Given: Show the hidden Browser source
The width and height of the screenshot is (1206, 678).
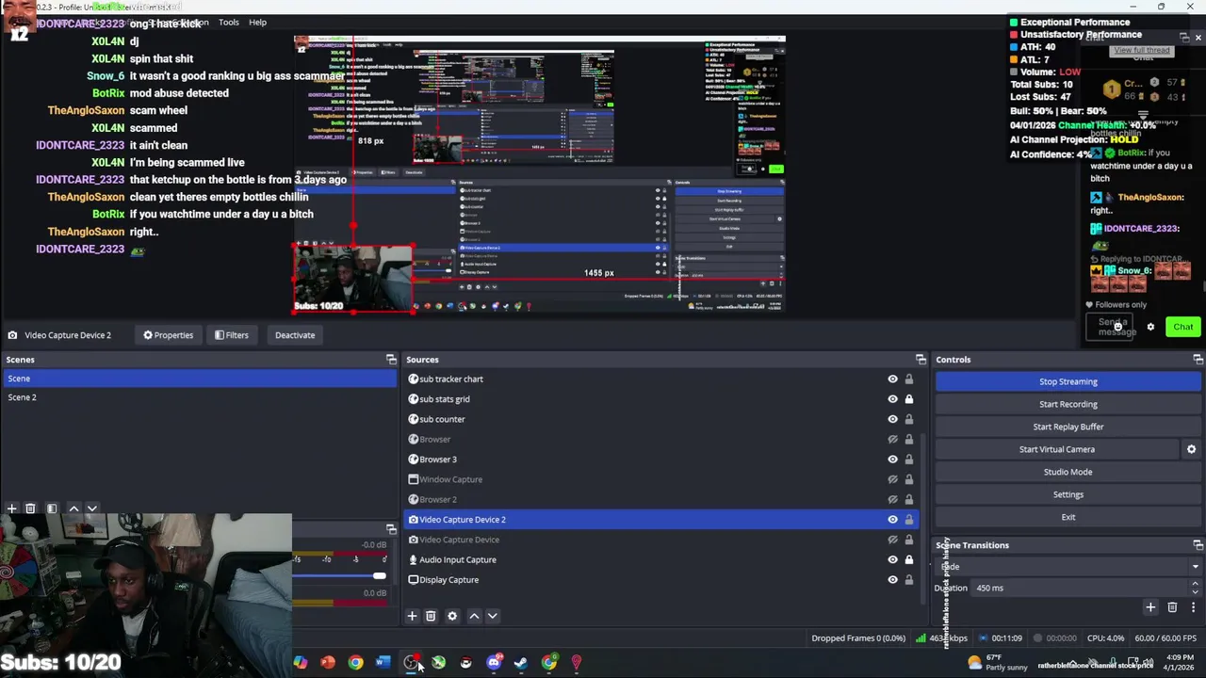Looking at the screenshot, I should (x=892, y=440).
